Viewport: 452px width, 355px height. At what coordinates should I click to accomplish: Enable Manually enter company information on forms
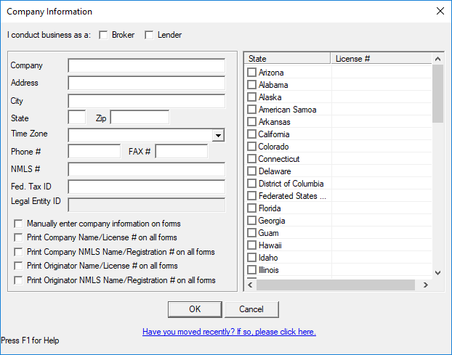pyautogui.click(x=18, y=224)
